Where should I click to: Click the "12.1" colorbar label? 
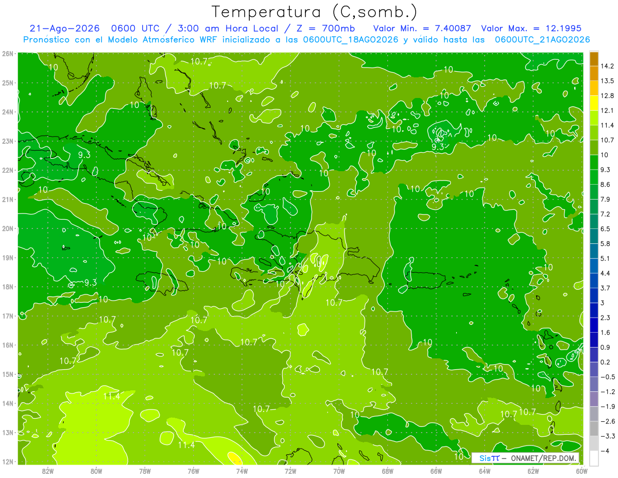(x=608, y=110)
